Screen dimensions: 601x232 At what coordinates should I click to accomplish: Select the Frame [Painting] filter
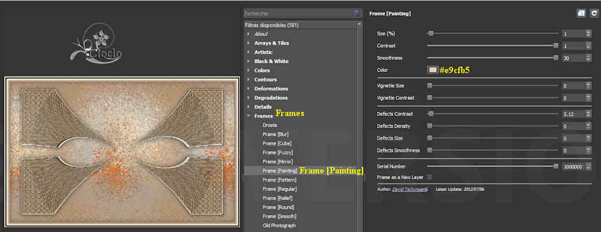pos(280,171)
